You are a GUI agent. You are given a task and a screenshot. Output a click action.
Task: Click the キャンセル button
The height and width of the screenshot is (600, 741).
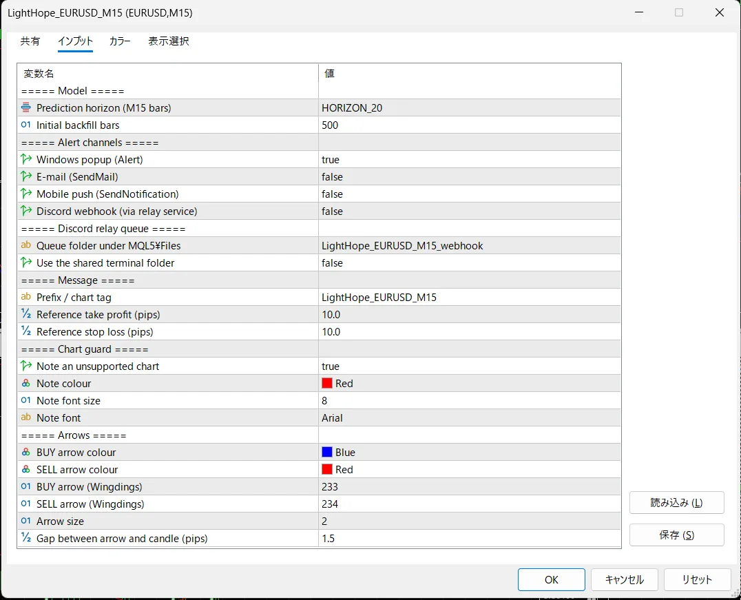(x=625, y=579)
